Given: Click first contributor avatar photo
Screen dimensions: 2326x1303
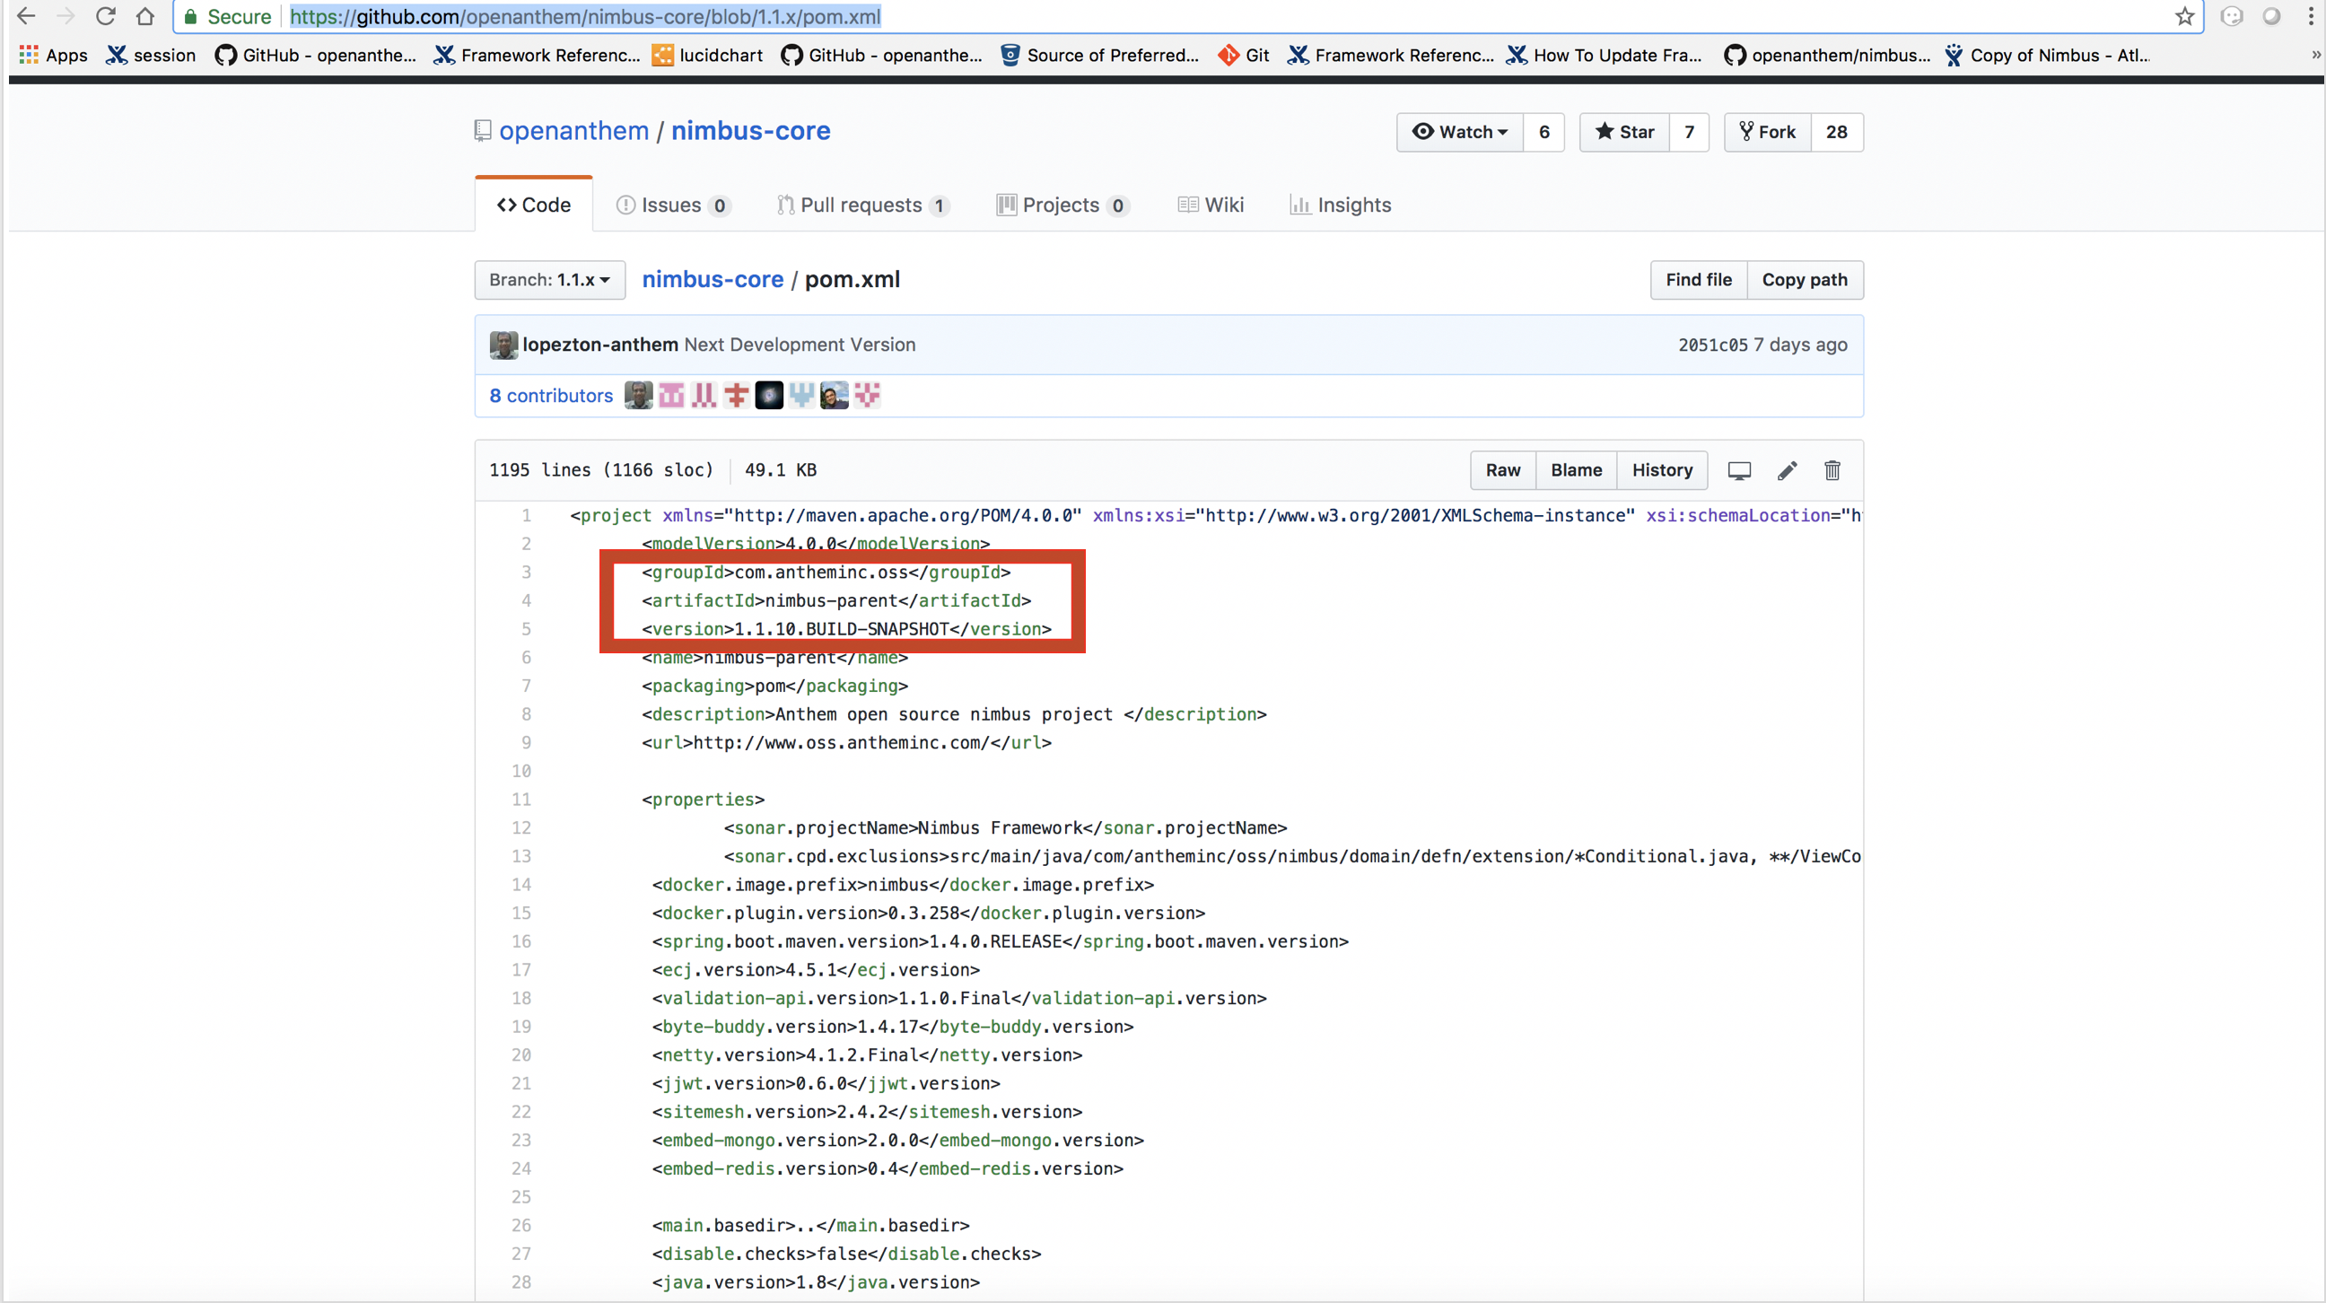Looking at the screenshot, I should [x=638, y=396].
